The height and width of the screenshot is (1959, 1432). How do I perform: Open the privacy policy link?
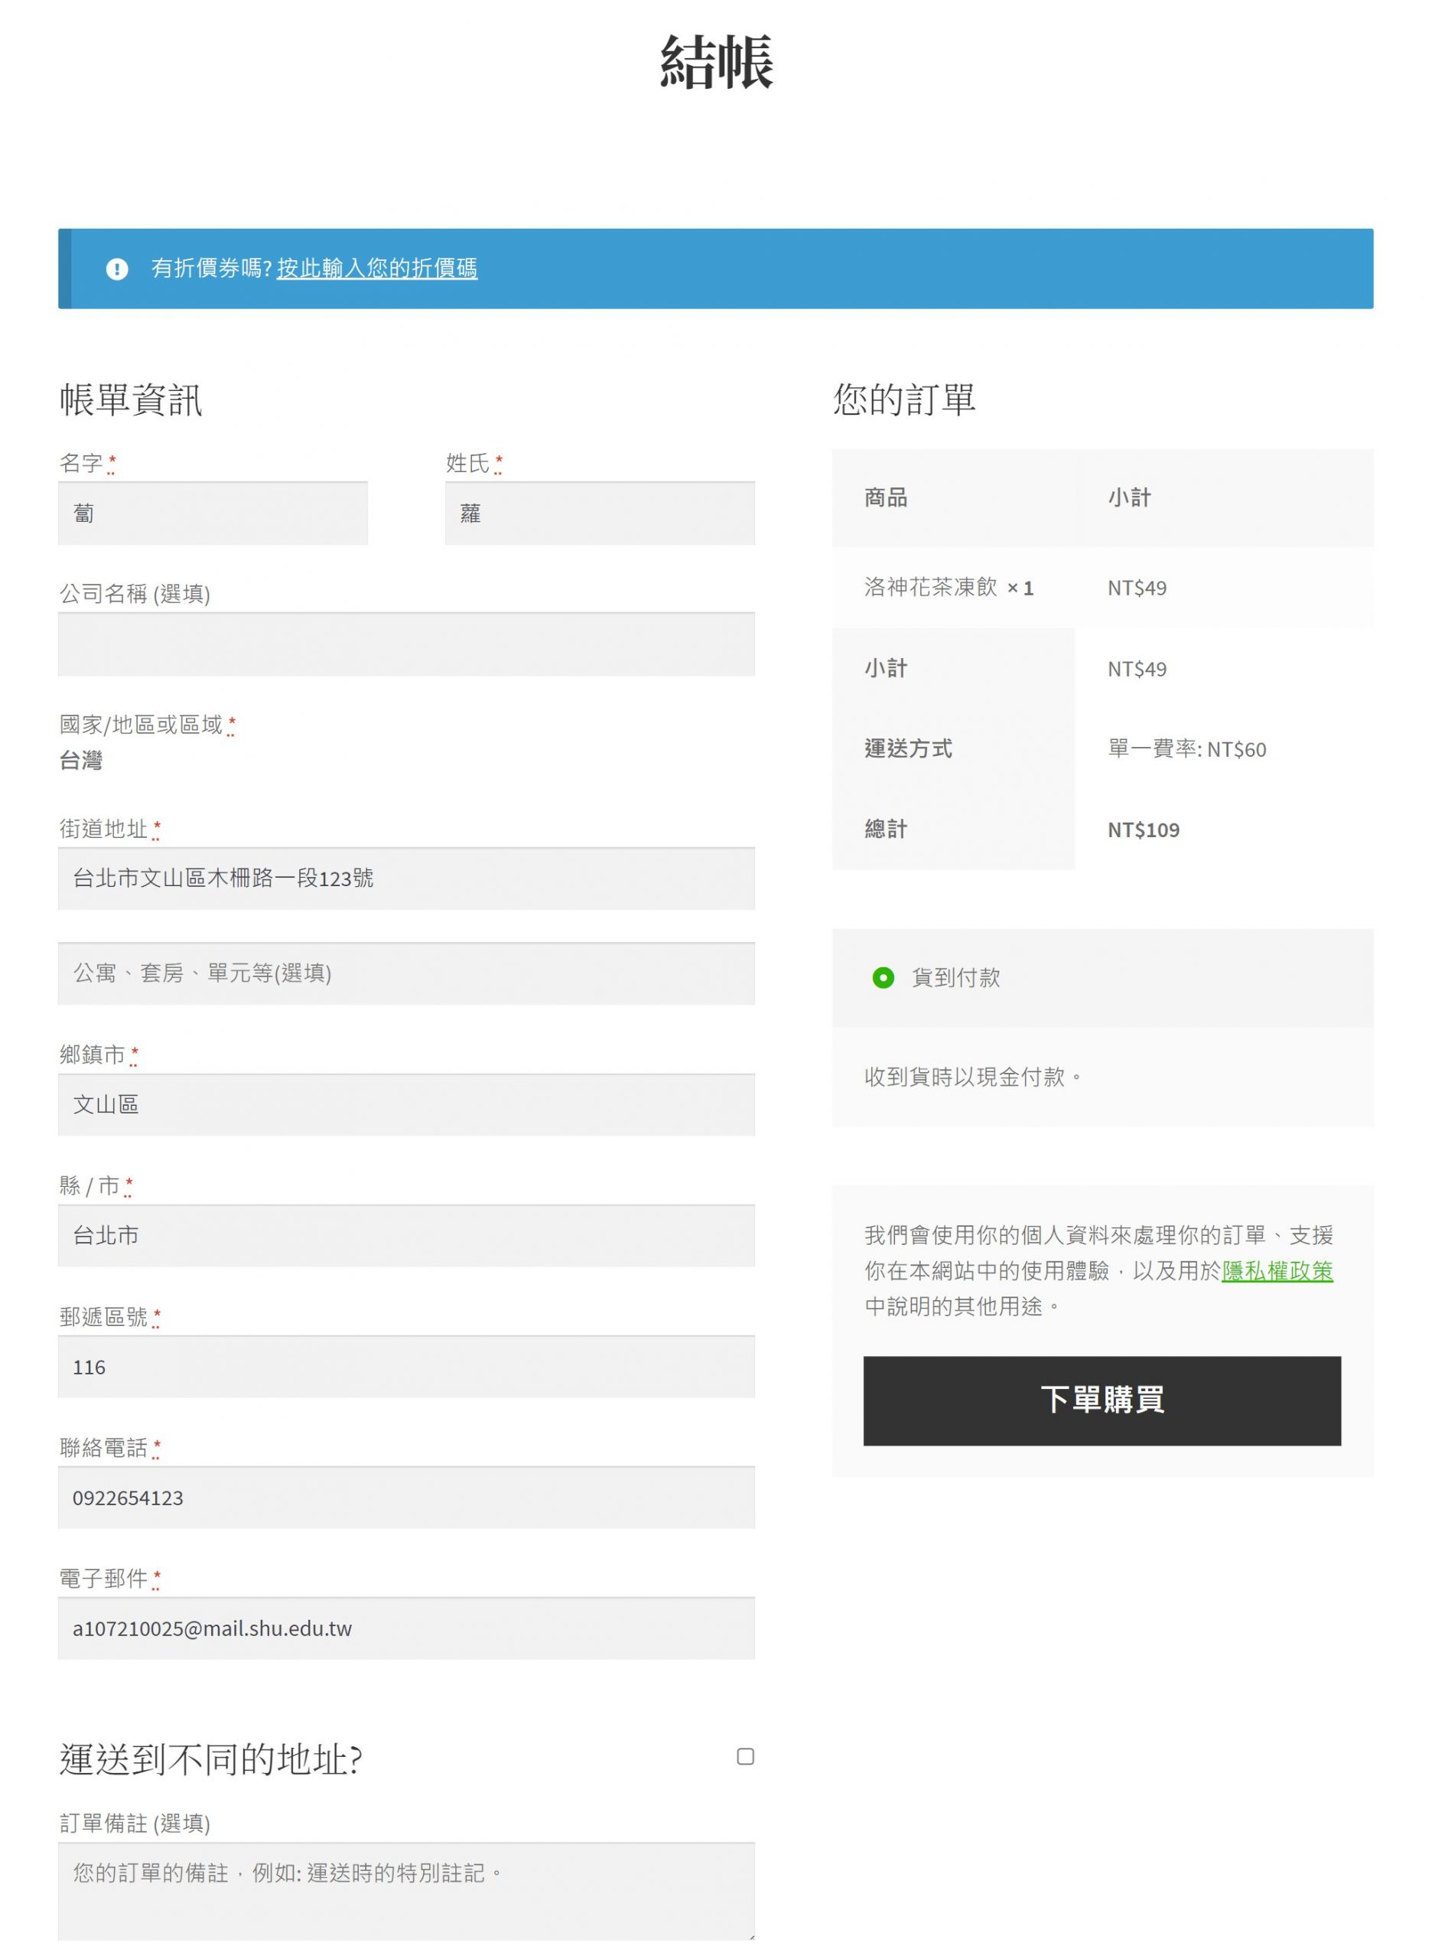(1277, 1271)
